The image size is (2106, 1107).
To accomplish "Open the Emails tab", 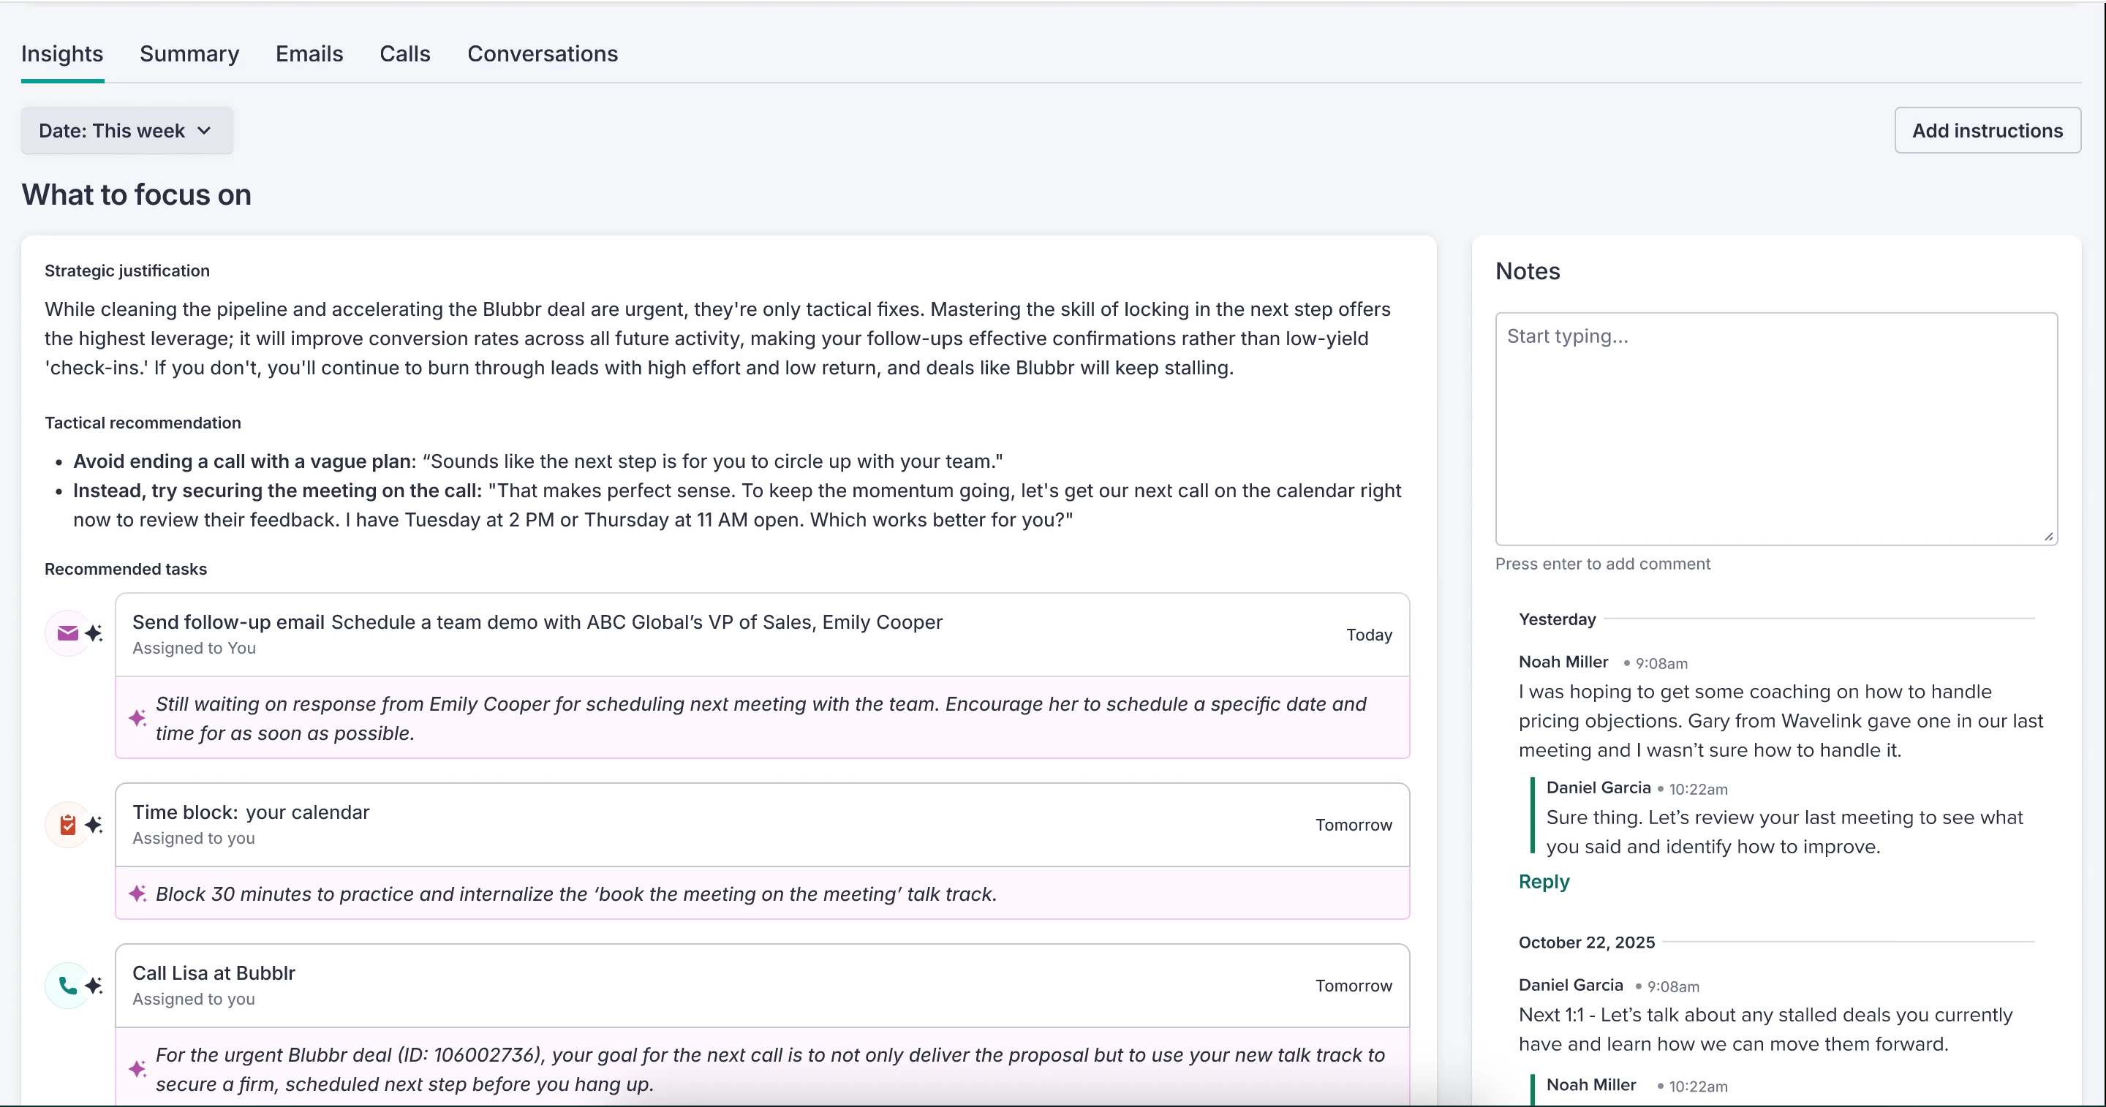I will 309,54.
